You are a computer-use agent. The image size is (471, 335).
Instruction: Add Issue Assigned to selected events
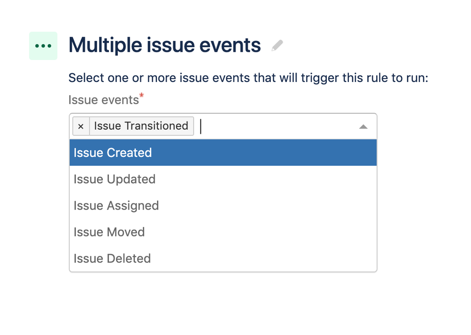coord(116,205)
